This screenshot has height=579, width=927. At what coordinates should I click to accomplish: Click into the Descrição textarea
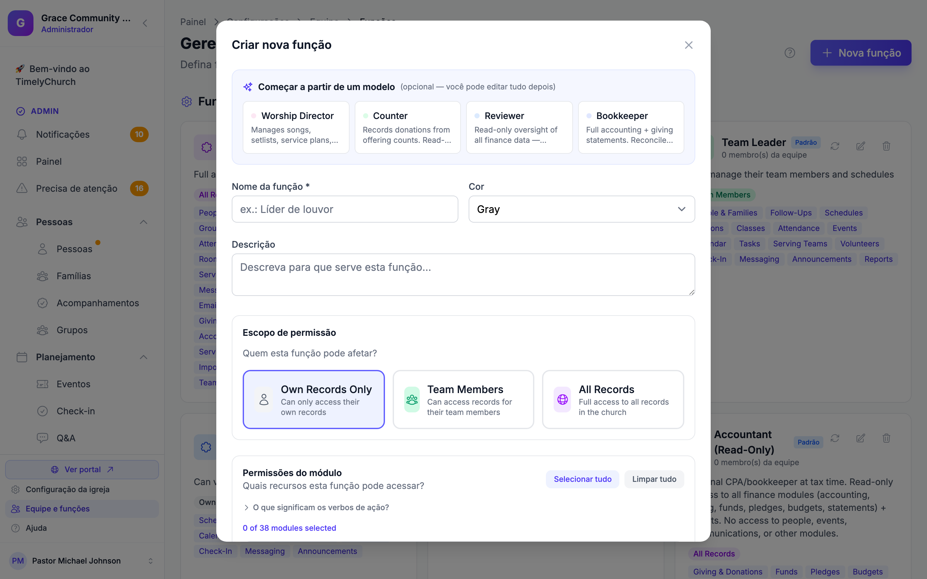click(463, 275)
